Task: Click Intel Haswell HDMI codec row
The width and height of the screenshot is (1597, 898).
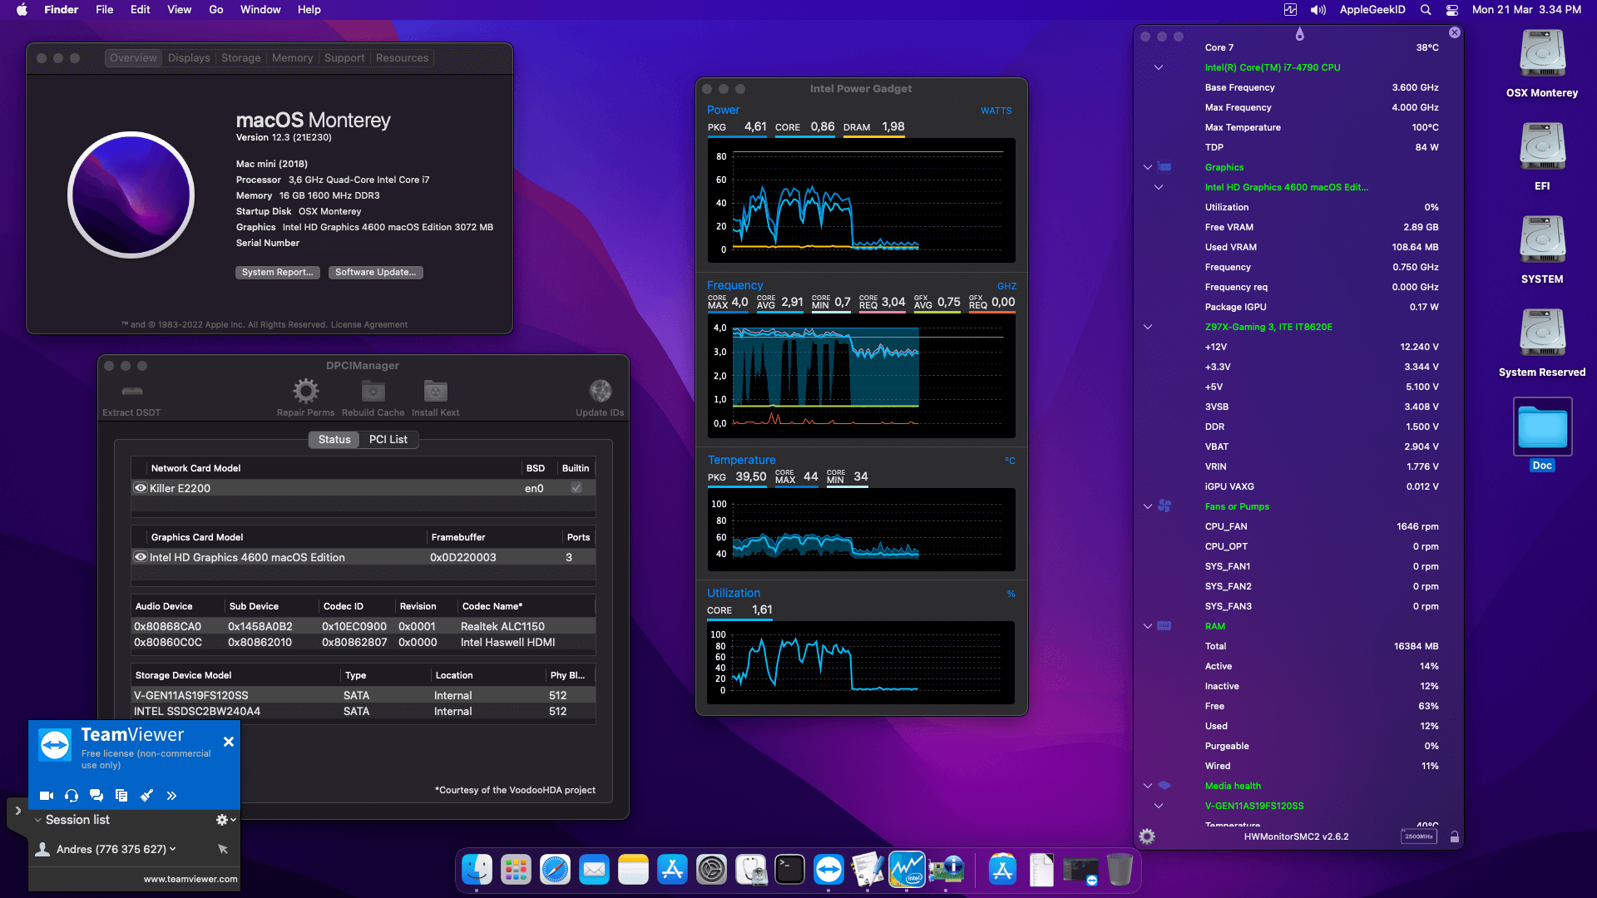Action: (x=363, y=642)
